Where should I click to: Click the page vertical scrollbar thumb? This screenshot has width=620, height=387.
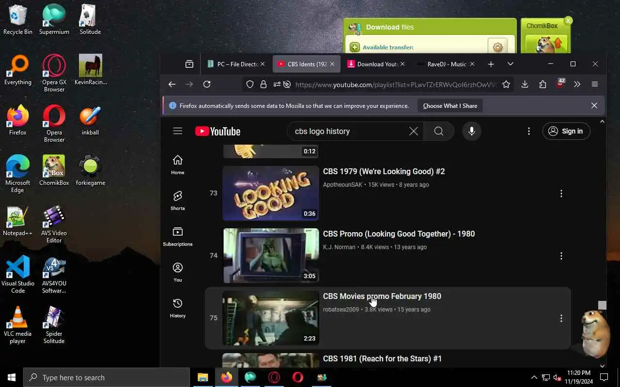(602, 305)
